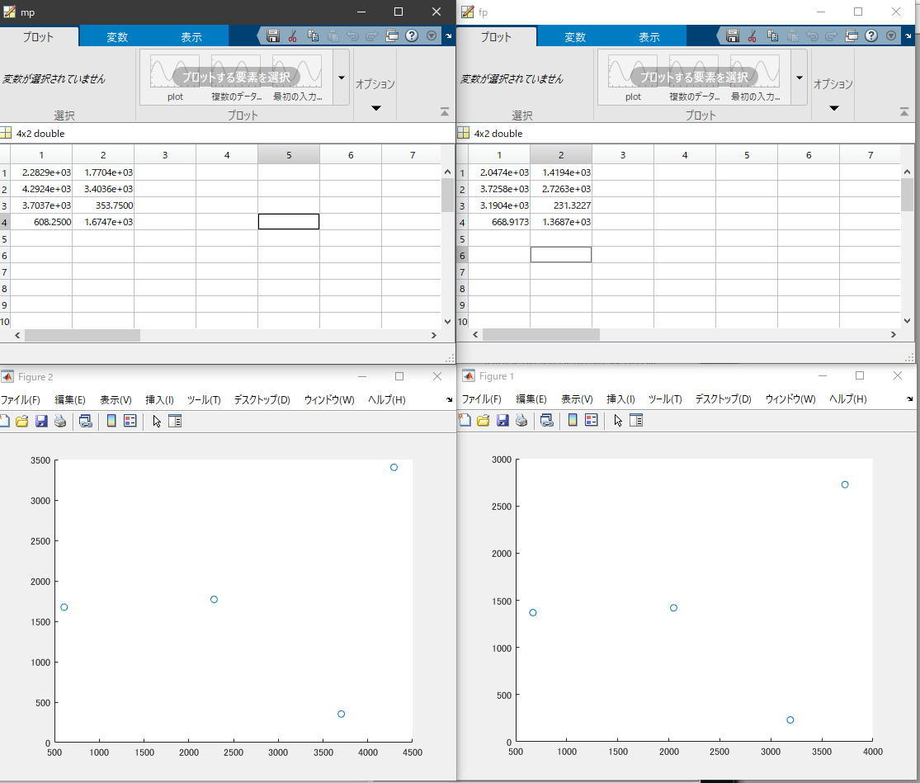This screenshot has height=783, width=920.
Task: Select plot thumbnail in mp window gallery
Action: [175, 78]
